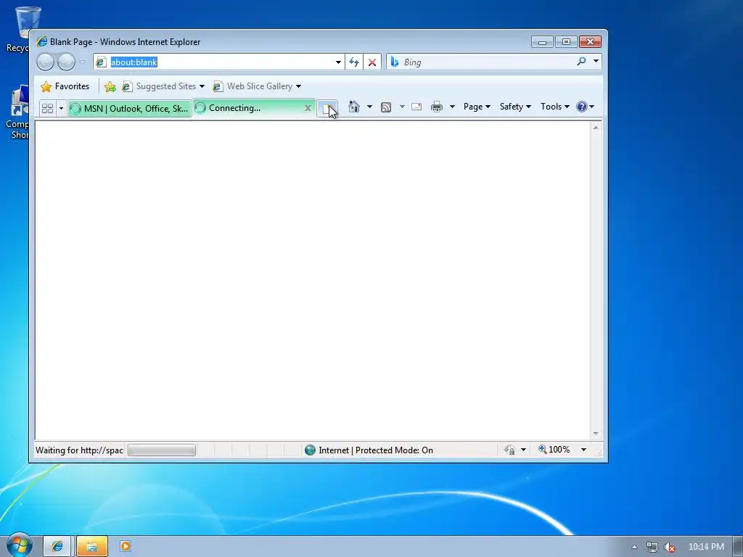Click the taskbar clock 10:14 PM
This screenshot has height=557, width=743.
click(706, 547)
